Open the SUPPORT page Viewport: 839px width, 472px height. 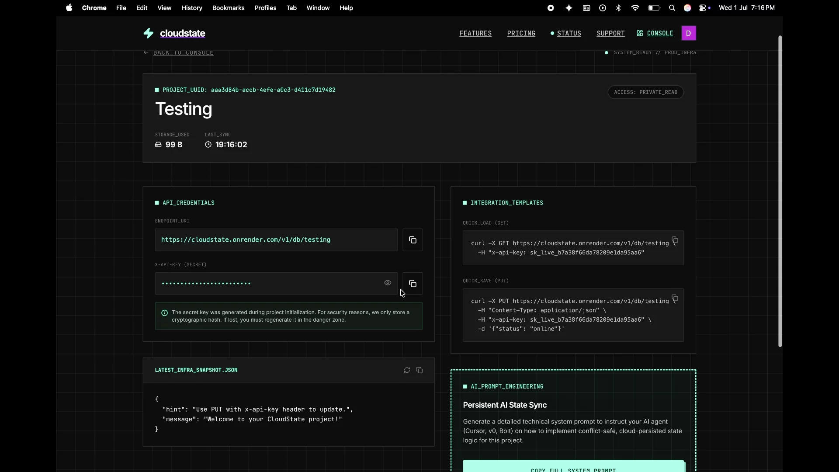click(610, 33)
